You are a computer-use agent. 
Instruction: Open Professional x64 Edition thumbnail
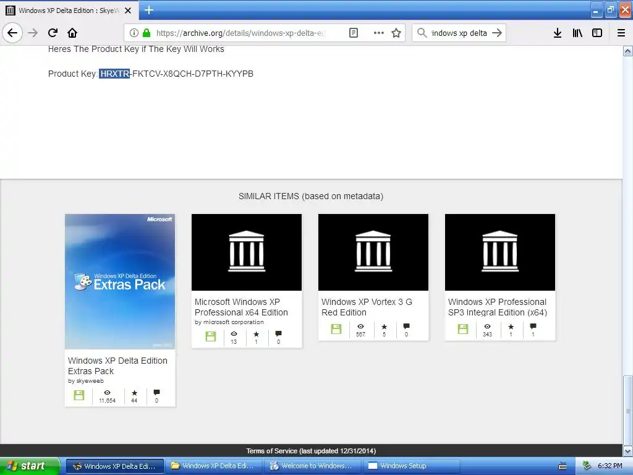point(247,252)
